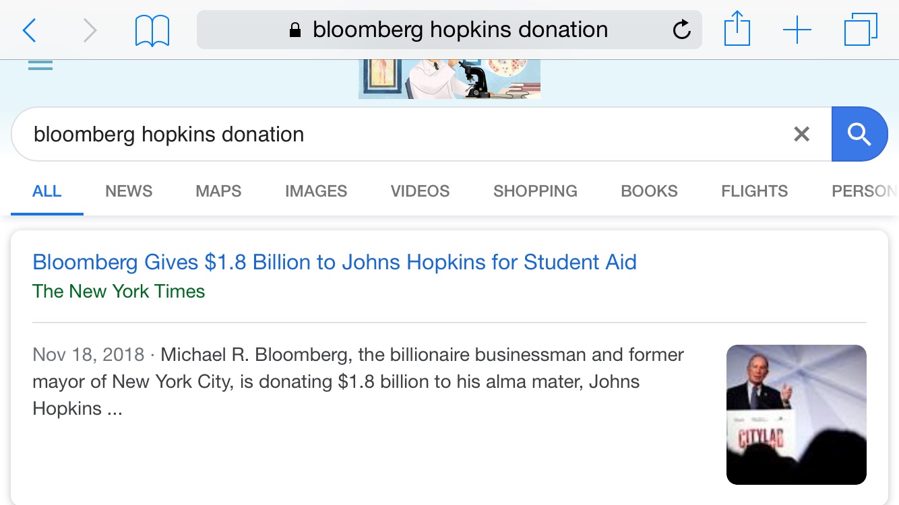
Task: Open the share sheet icon
Action: [737, 29]
